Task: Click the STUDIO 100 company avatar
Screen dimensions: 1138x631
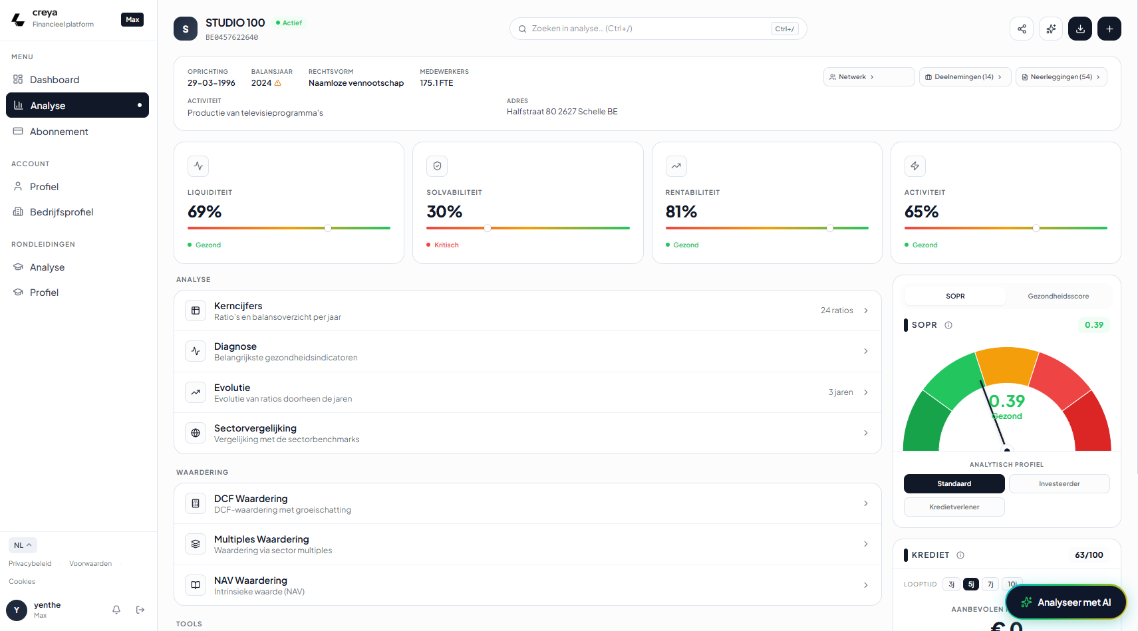Action: click(x=186, y=29)
